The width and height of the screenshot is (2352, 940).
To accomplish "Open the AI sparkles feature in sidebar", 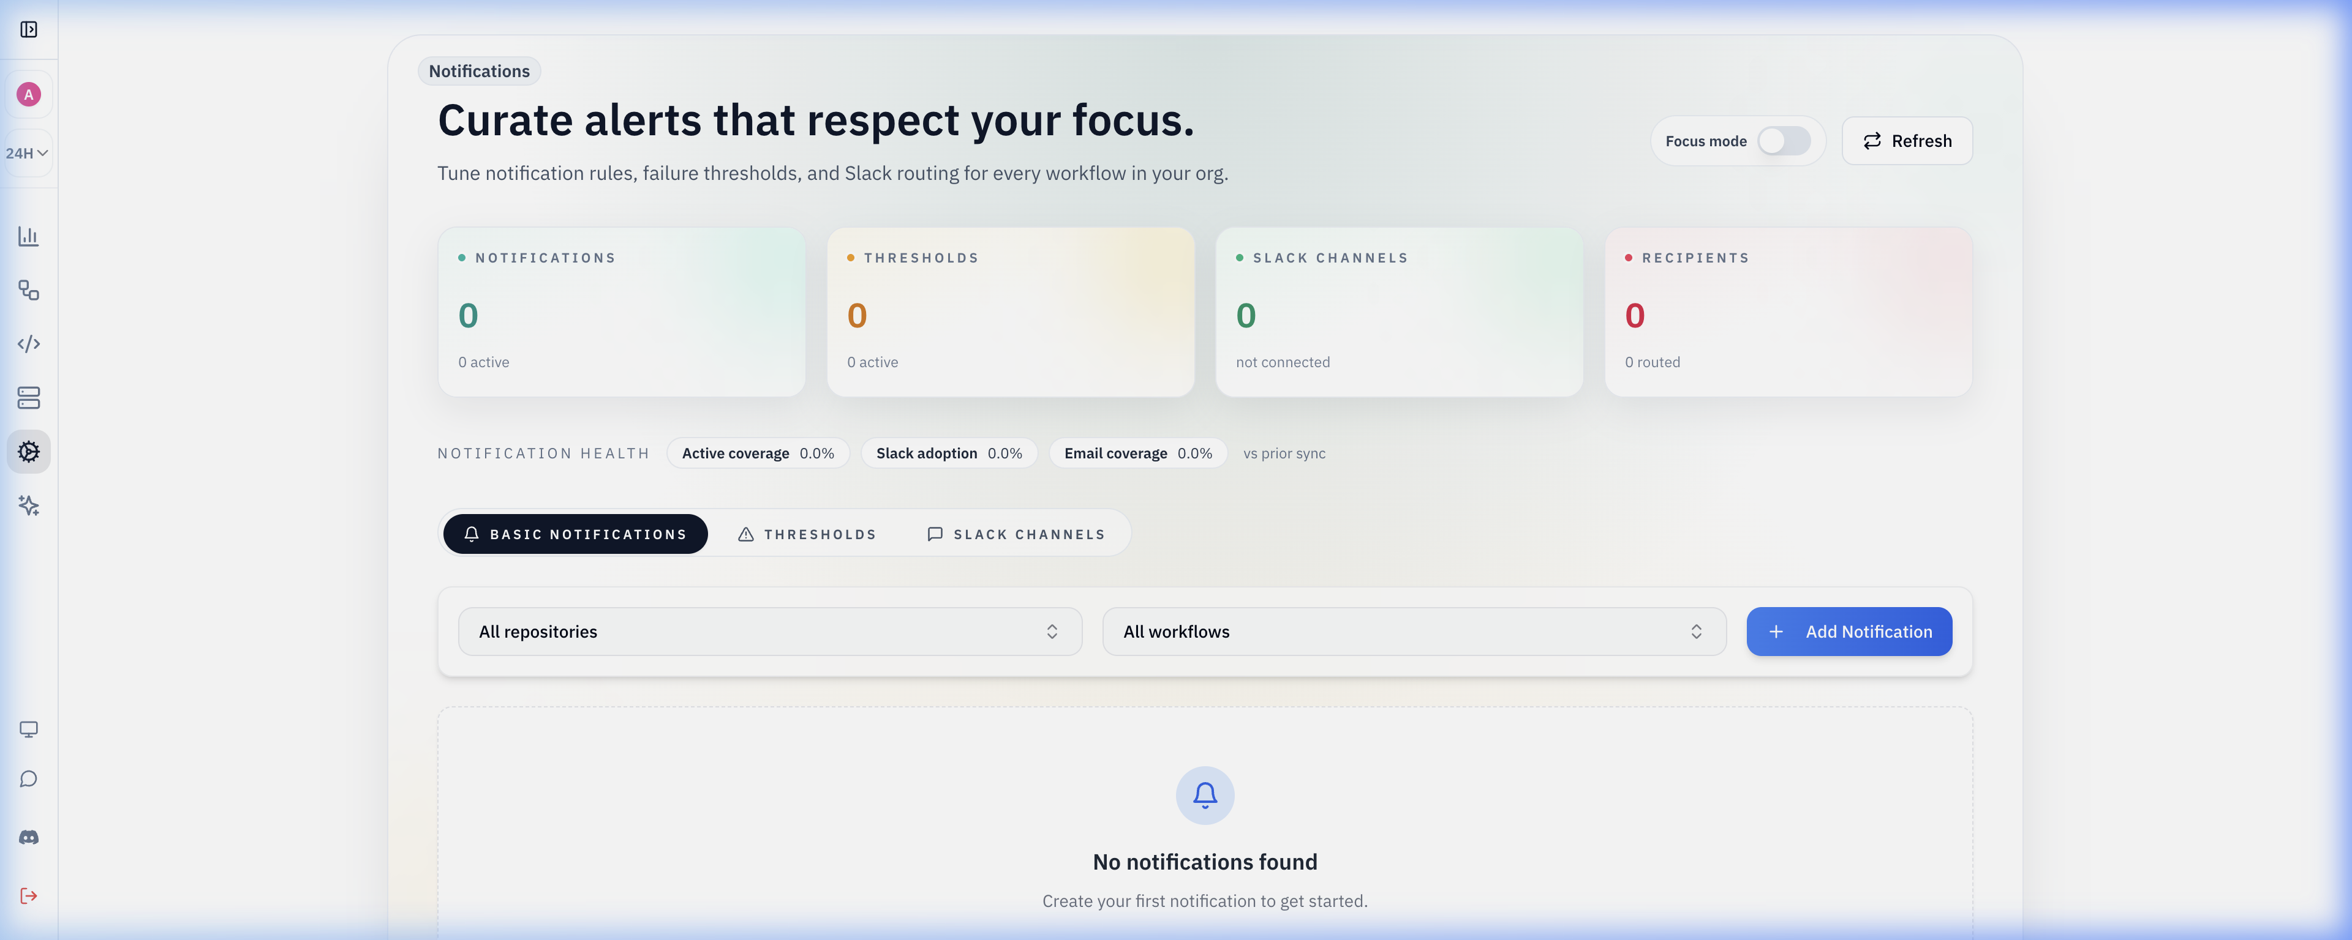I will [28, 505].
